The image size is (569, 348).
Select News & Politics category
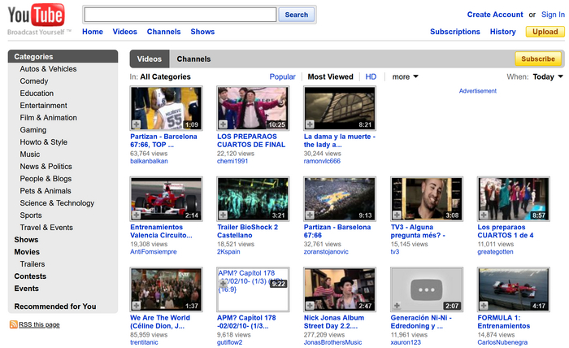(46, 166)
